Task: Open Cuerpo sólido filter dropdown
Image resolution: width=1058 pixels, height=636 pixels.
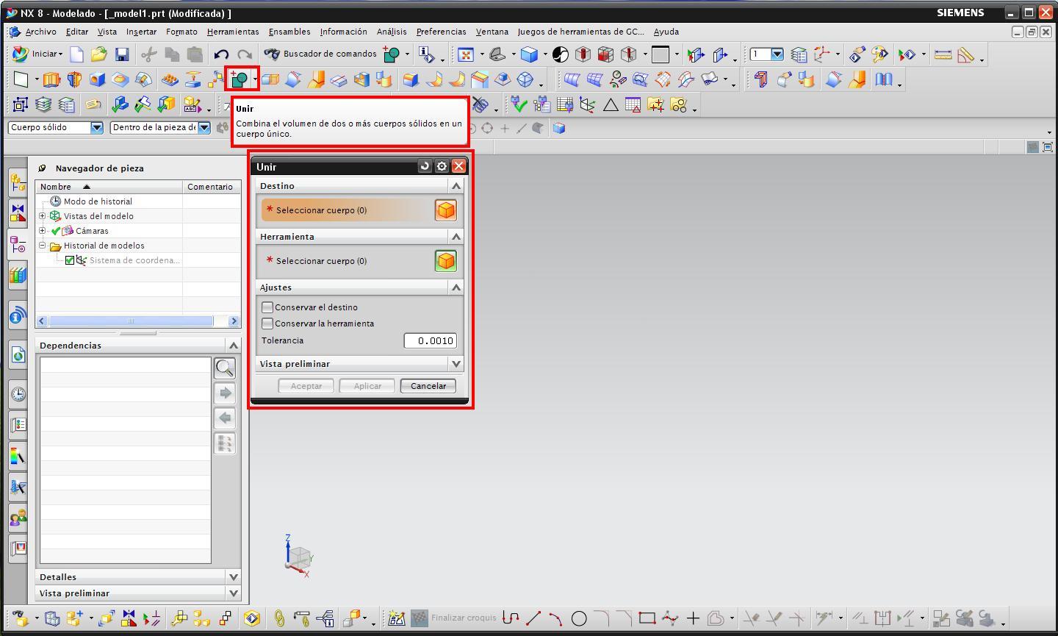Action: point(96,128)
